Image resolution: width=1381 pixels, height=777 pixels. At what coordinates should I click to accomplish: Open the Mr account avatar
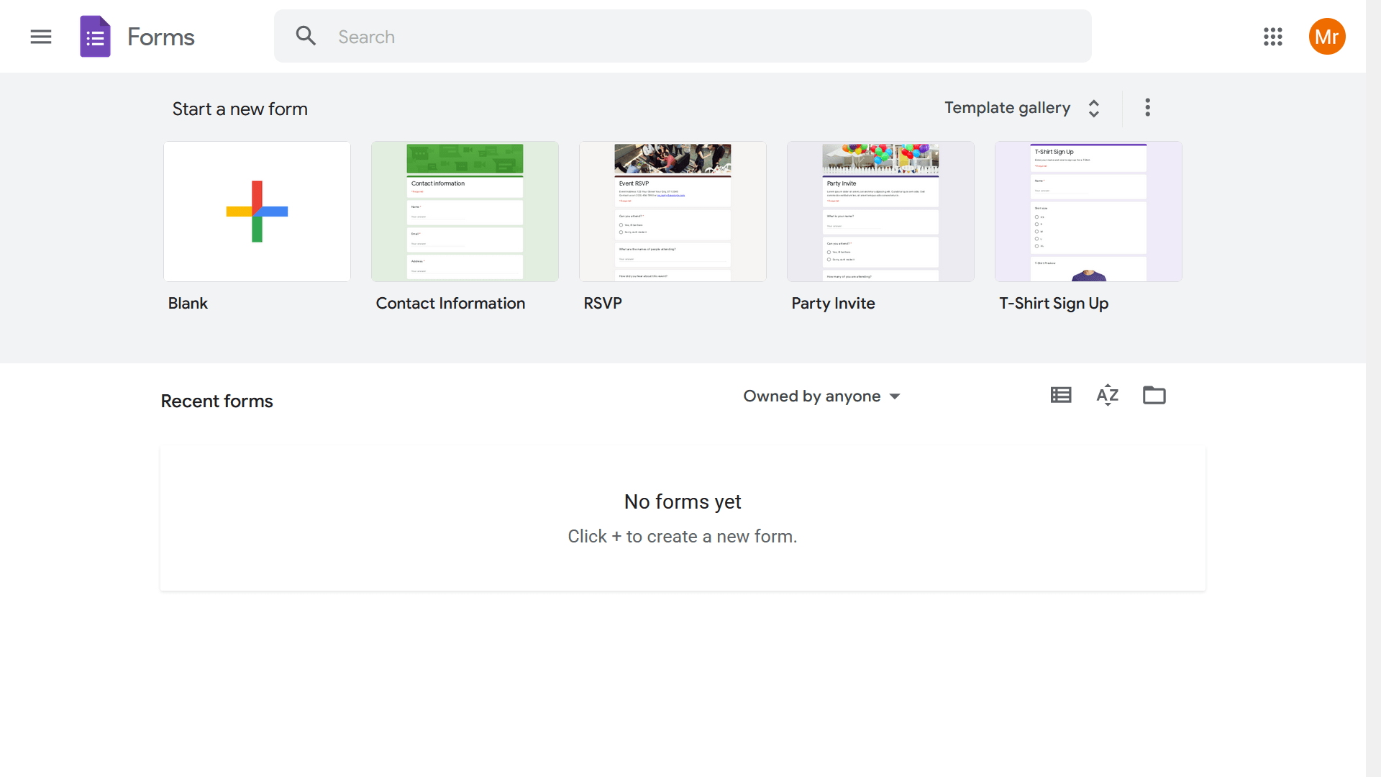1326,37
